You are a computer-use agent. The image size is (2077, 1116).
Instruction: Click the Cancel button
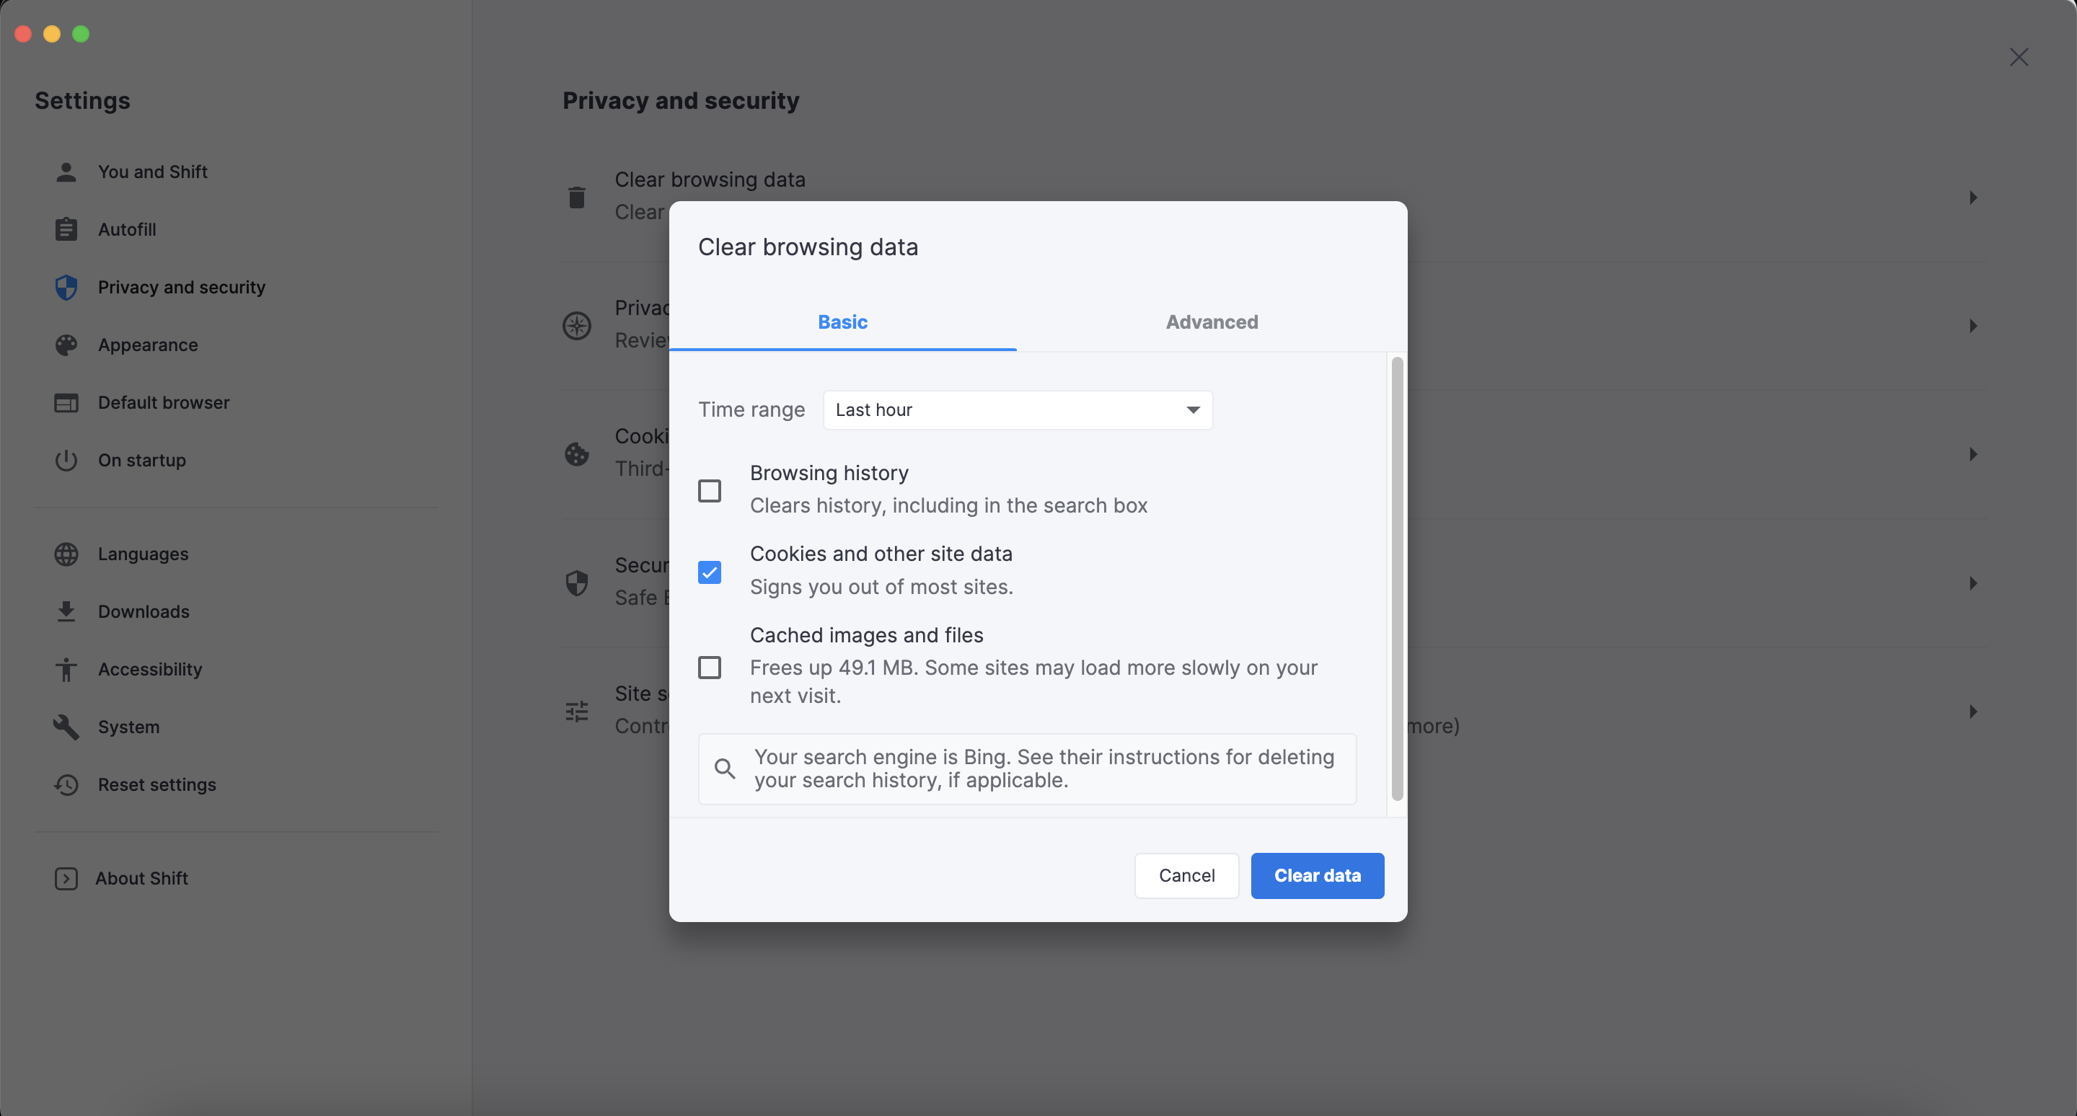point(1187,875)
